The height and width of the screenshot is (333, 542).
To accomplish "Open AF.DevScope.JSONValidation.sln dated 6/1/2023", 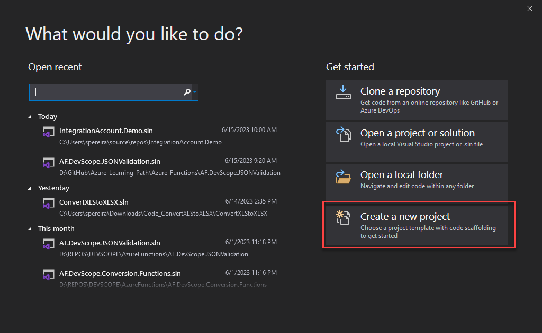I will pos(110,243).
